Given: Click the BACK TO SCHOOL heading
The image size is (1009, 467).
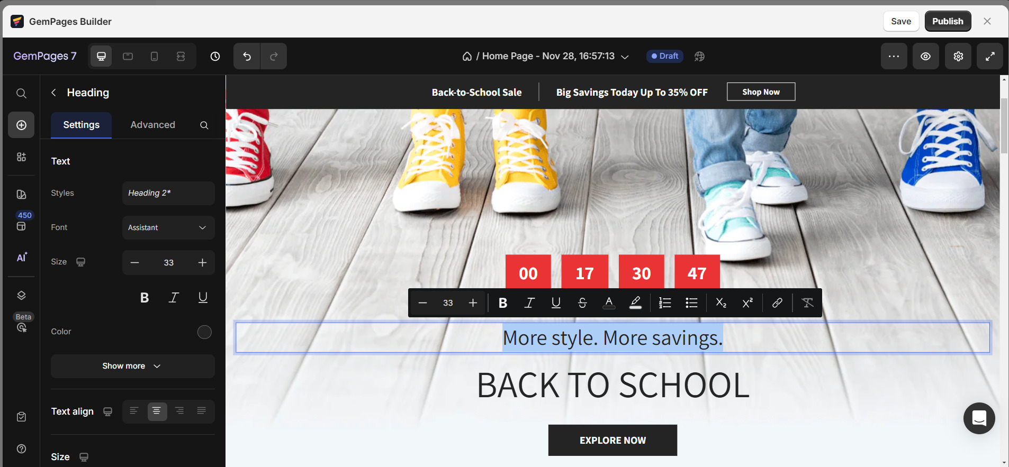Looking at the screenshot, I should (x=613, y=385).
